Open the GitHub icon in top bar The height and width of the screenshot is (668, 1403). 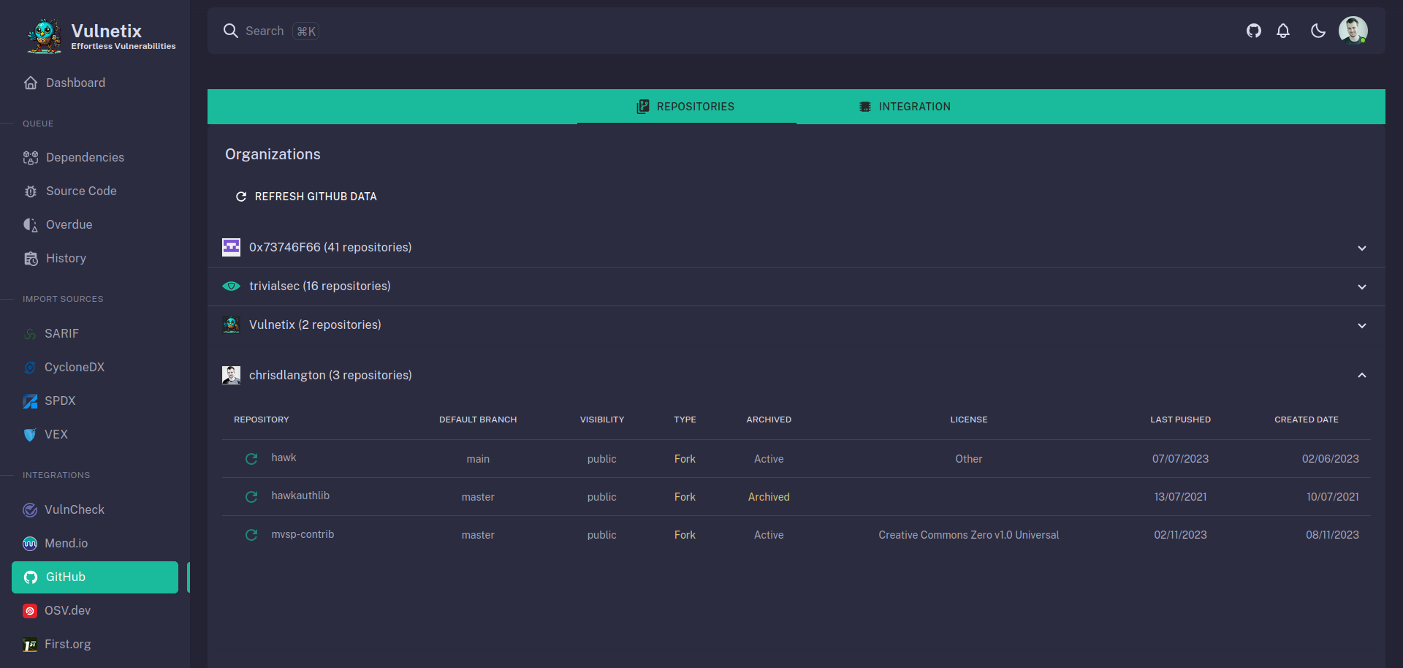[1254, 31]
